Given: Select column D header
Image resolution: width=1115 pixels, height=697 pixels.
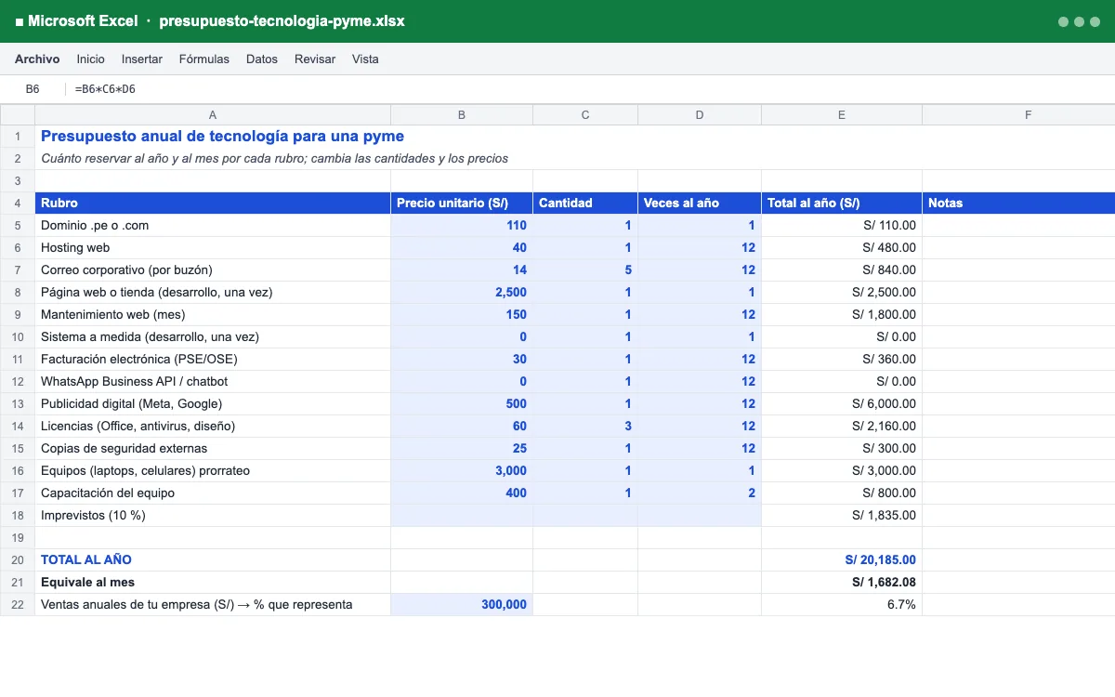Looking at the screenshot, I should (x=700, y=115).
